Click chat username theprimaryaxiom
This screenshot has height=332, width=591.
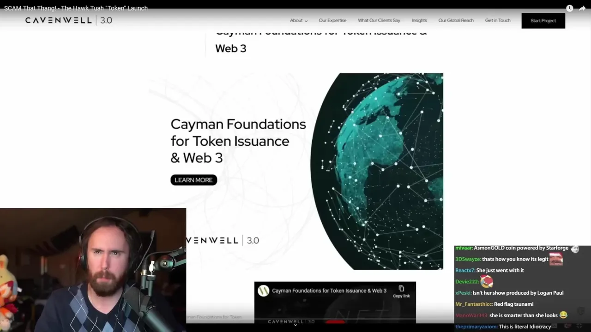click(476, 326)
